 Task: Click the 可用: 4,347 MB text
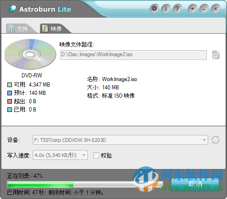point(32,85)
